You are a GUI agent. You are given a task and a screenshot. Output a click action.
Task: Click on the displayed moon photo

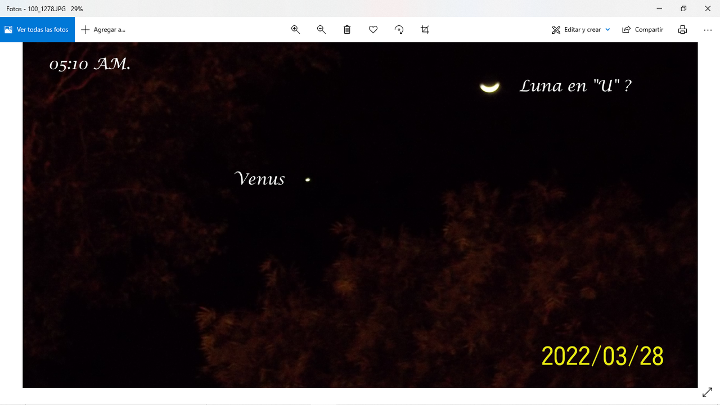pyautogui.click(x=360, y=215)
